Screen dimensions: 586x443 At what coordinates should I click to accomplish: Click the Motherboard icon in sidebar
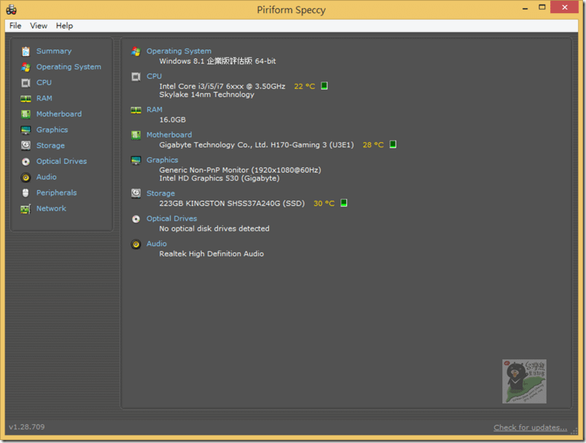[x=26, y=114]
